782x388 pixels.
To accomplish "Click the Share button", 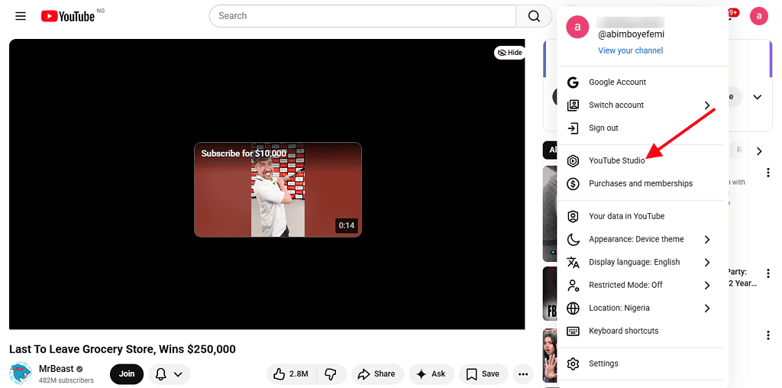I will point(377,374).
